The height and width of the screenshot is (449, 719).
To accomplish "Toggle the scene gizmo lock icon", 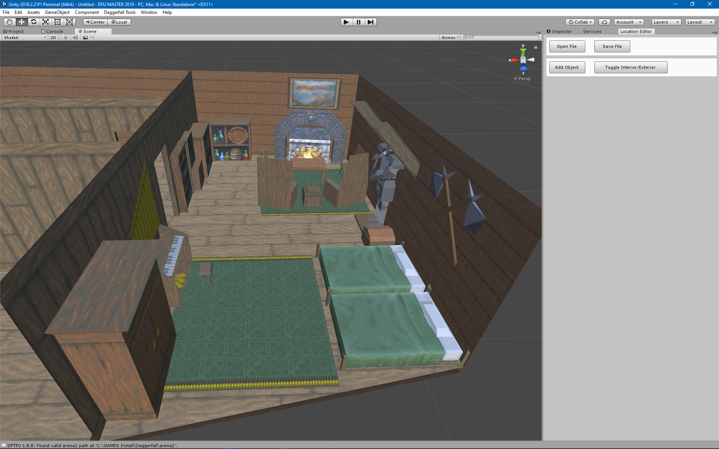I will (x=536, y=47).
